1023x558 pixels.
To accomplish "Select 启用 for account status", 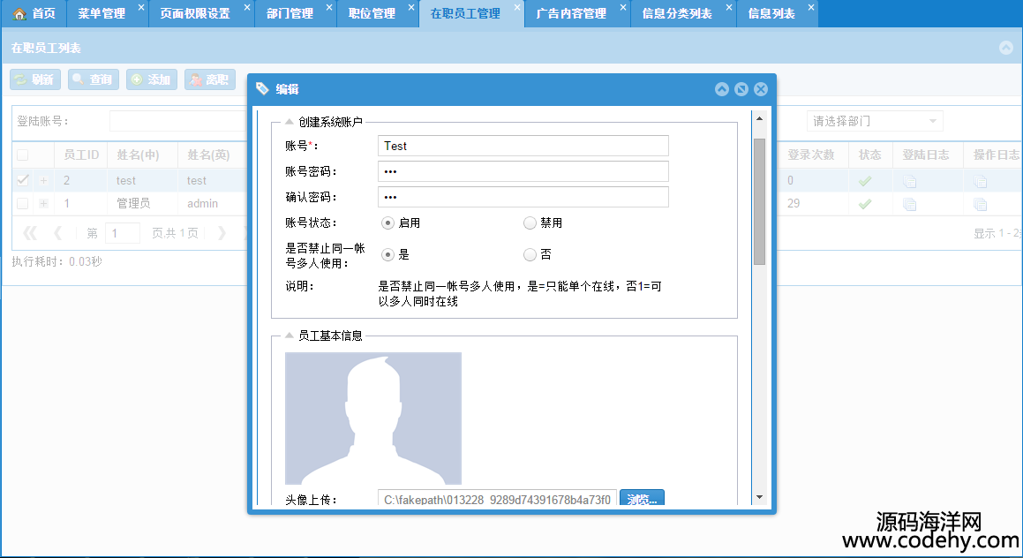I will [x=387, y=223].
